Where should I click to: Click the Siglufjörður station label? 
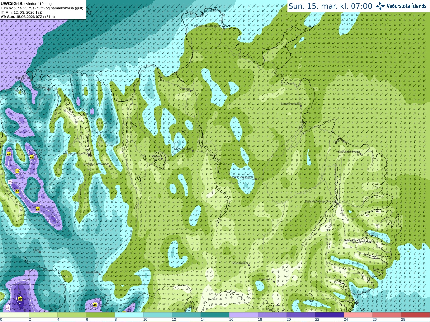tap(23, 78)
